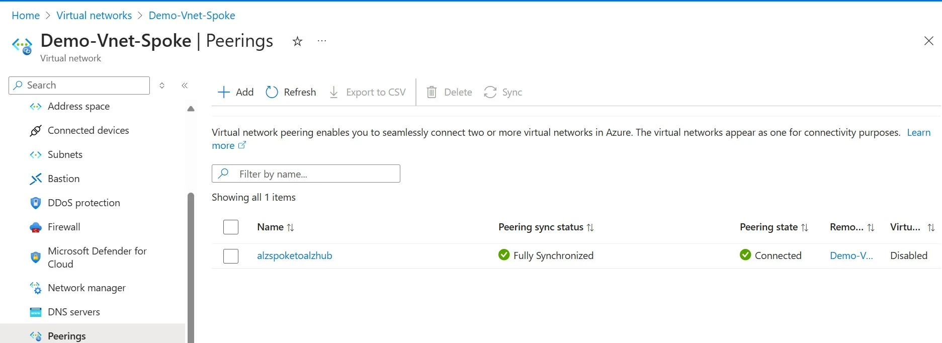
Task: Open the more options ellipsis menu
Action: [x=322, y=41]
